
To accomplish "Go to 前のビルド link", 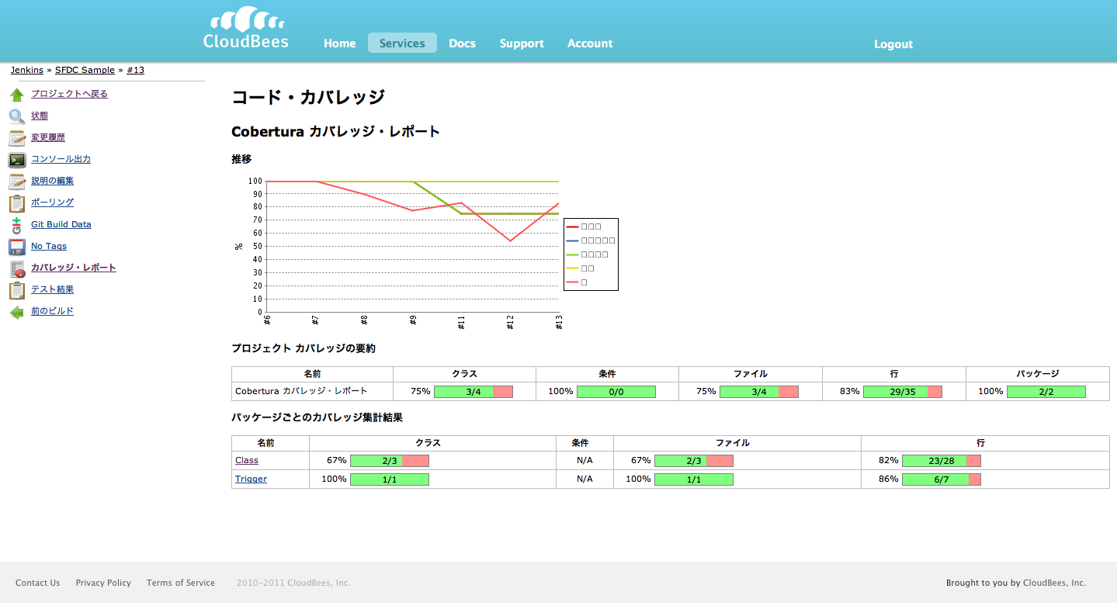I will 52,311.
